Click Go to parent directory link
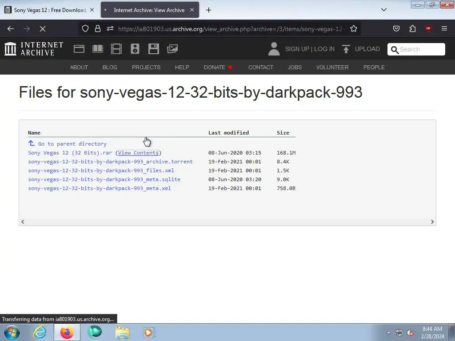Viewport: 455px width, 341px height. pyautogui.click(x=72, y=144)
